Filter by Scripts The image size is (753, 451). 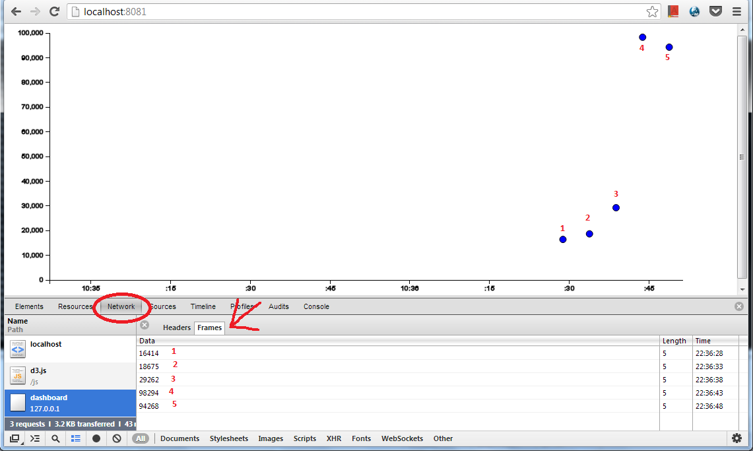pos(304,438)
